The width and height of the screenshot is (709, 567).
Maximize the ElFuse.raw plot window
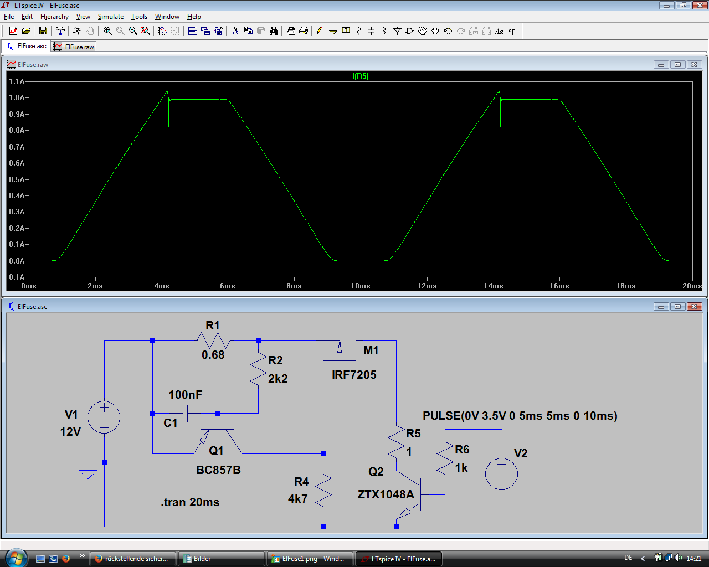[x=677, y=65]
